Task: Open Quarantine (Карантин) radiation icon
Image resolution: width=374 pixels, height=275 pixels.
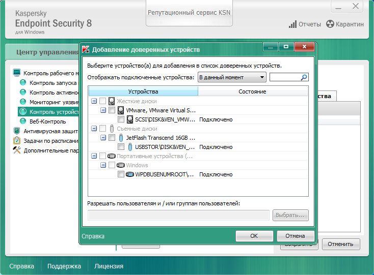Action: coord(330,24)
